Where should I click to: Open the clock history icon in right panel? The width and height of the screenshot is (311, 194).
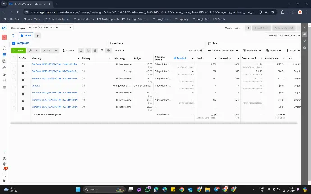(304, 48)
